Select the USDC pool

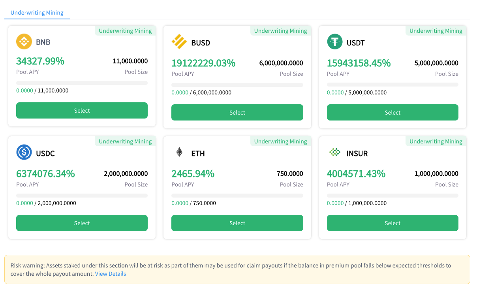[x=82, y=223]
